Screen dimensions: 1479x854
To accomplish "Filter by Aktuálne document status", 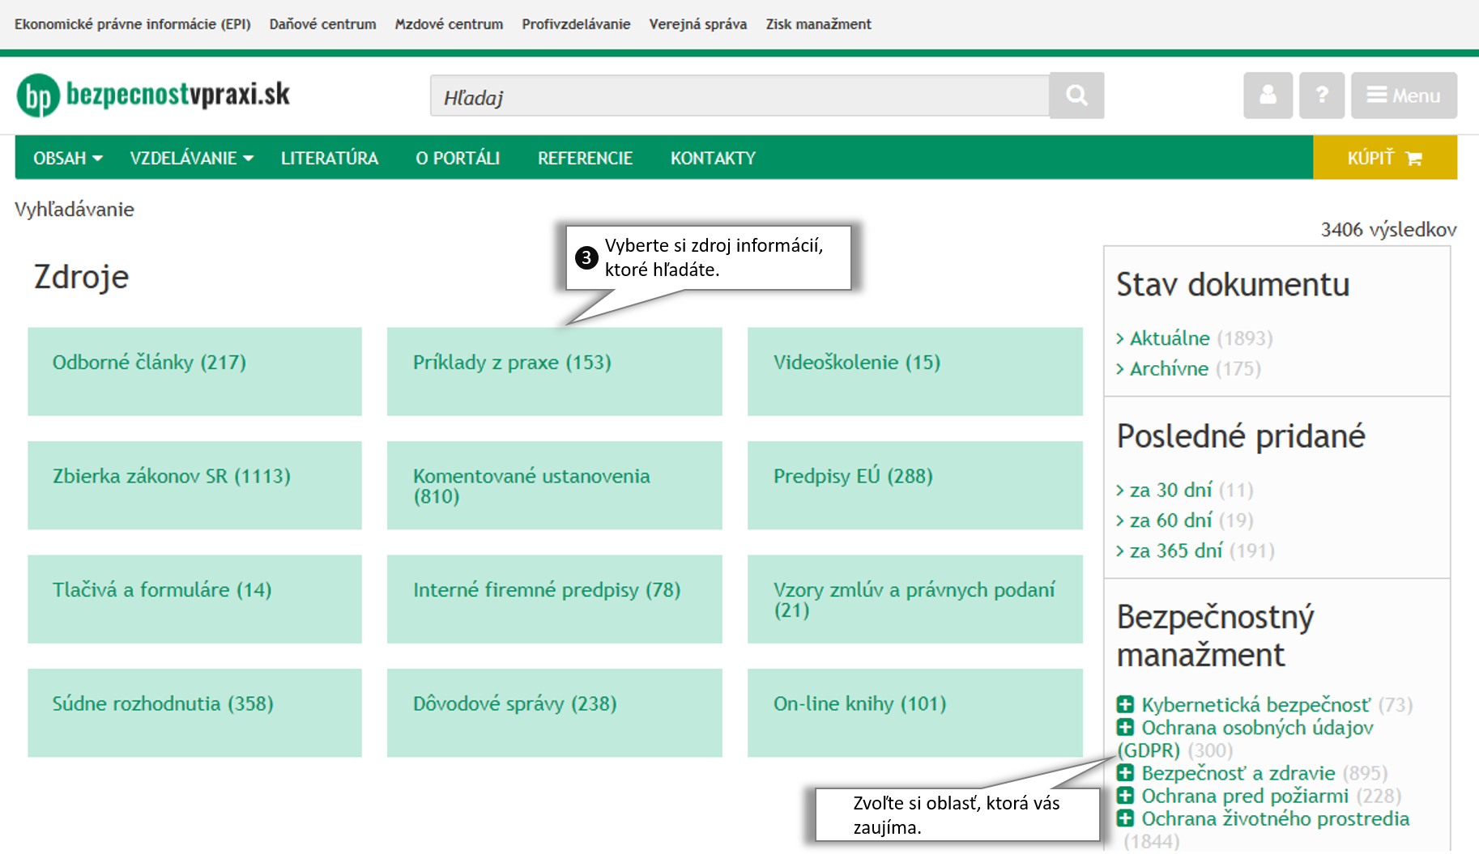I will coord(1169,338).
